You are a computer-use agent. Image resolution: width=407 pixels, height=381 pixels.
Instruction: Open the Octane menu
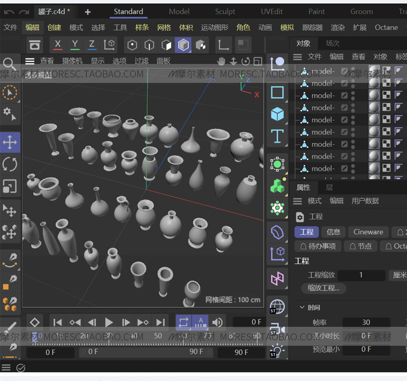click(386, 28)
